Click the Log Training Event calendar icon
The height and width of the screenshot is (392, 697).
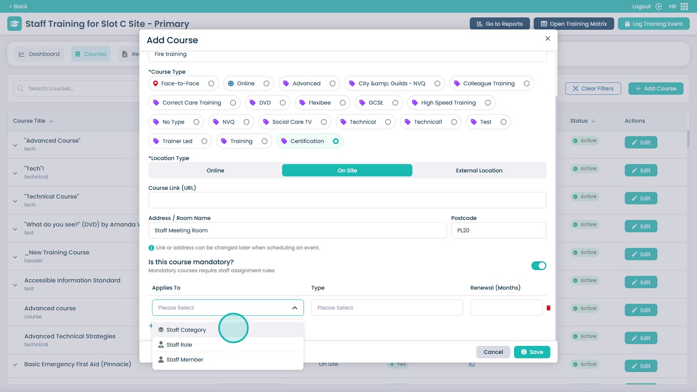click(x=627, y=24)
